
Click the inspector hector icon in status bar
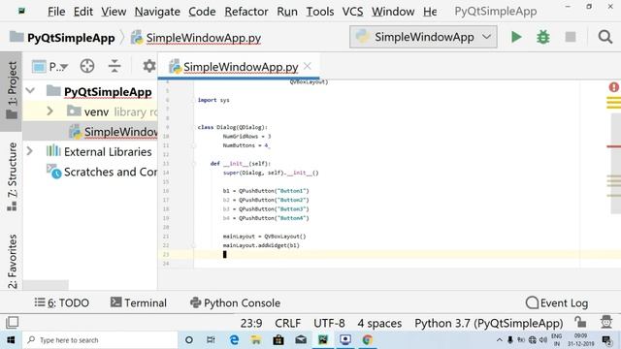tap(605, 323)
